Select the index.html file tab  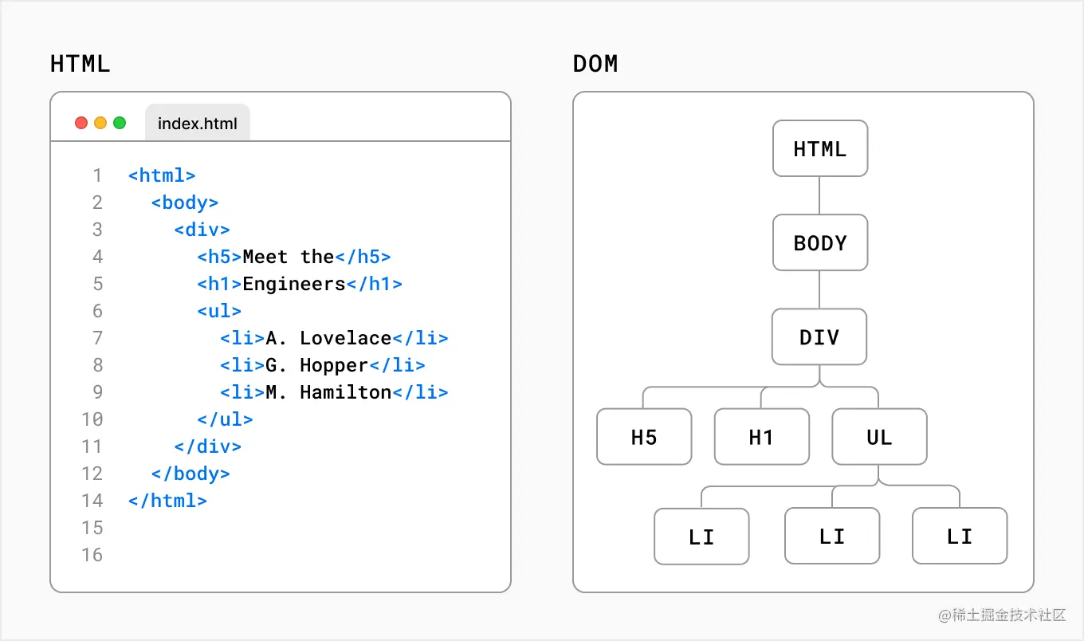pyautogui.click(x=198, y=123)
